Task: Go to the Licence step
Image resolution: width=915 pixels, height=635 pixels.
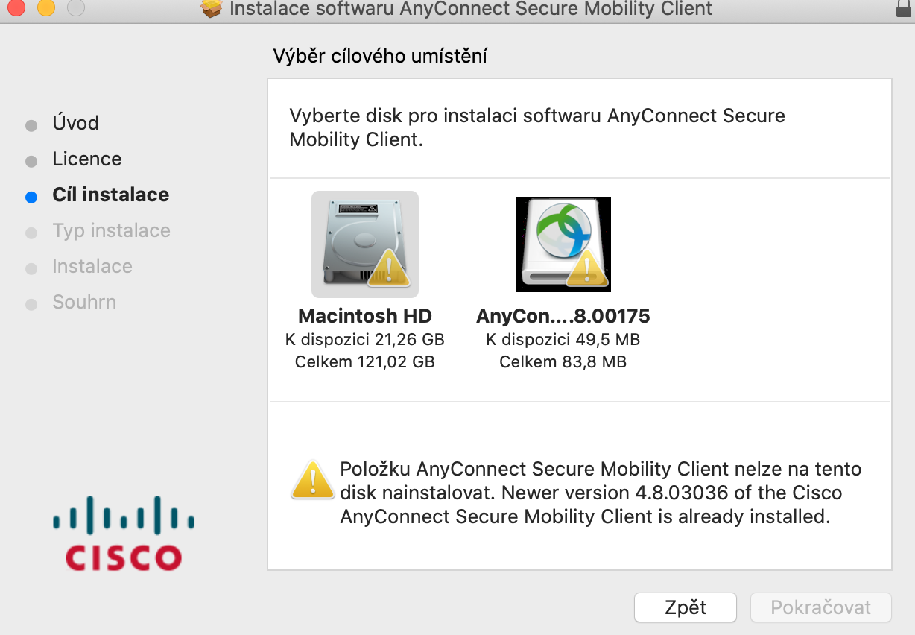Action: click(x=86, y=159)
